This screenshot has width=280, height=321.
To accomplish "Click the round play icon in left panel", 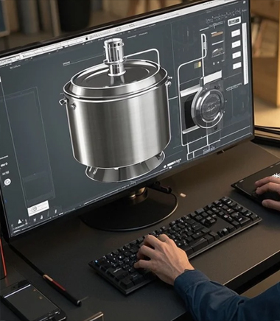I will [7, 182].
